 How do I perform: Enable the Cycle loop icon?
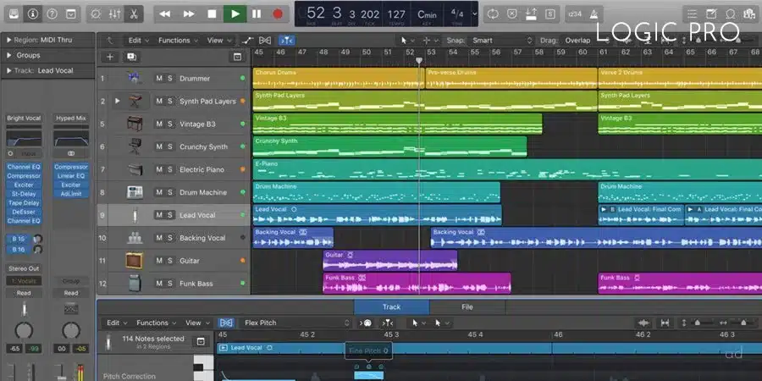click(494, 14)
